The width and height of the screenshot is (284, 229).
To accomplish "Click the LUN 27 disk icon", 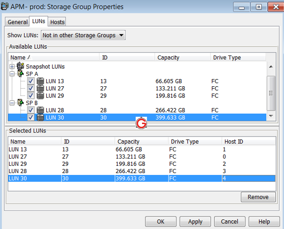I will click(40, 88).
